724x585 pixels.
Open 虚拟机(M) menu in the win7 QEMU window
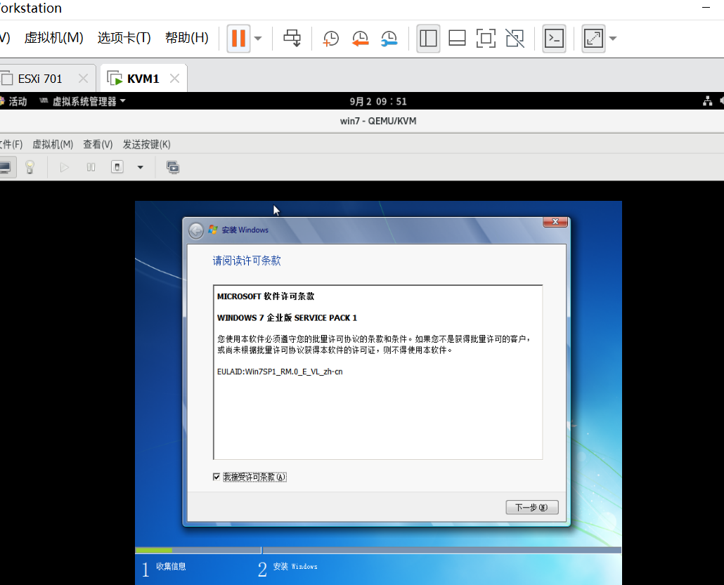tap(53, 145)
